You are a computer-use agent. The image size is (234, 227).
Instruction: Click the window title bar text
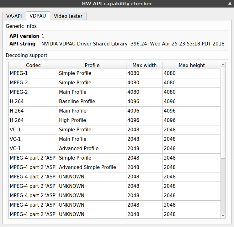(117, 4)
